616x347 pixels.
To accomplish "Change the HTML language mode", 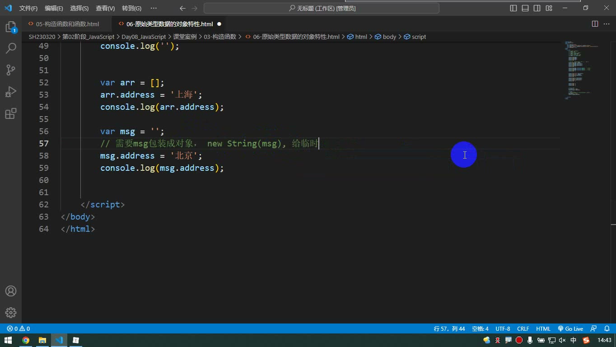I will coord(543,328).
